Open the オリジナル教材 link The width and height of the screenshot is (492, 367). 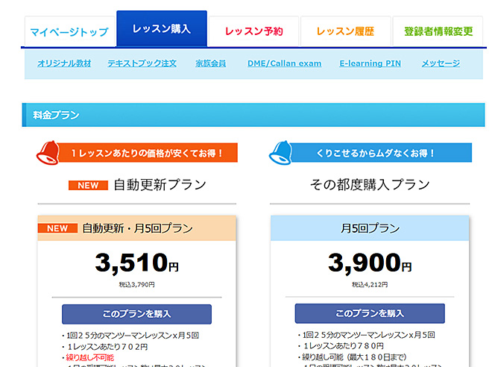click(x=64, y=63)
